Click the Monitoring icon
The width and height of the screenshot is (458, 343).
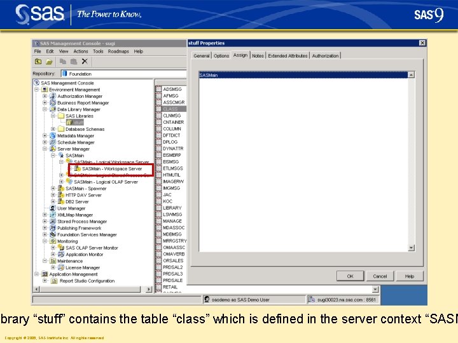pyautogui.click(x=53, y=241)
